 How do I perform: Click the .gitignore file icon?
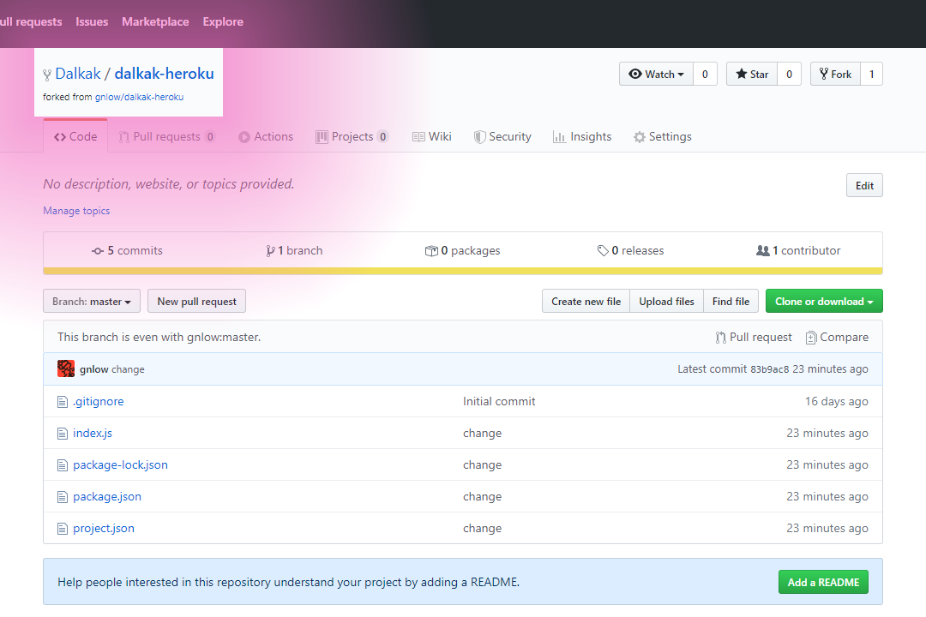click(62, 402)
